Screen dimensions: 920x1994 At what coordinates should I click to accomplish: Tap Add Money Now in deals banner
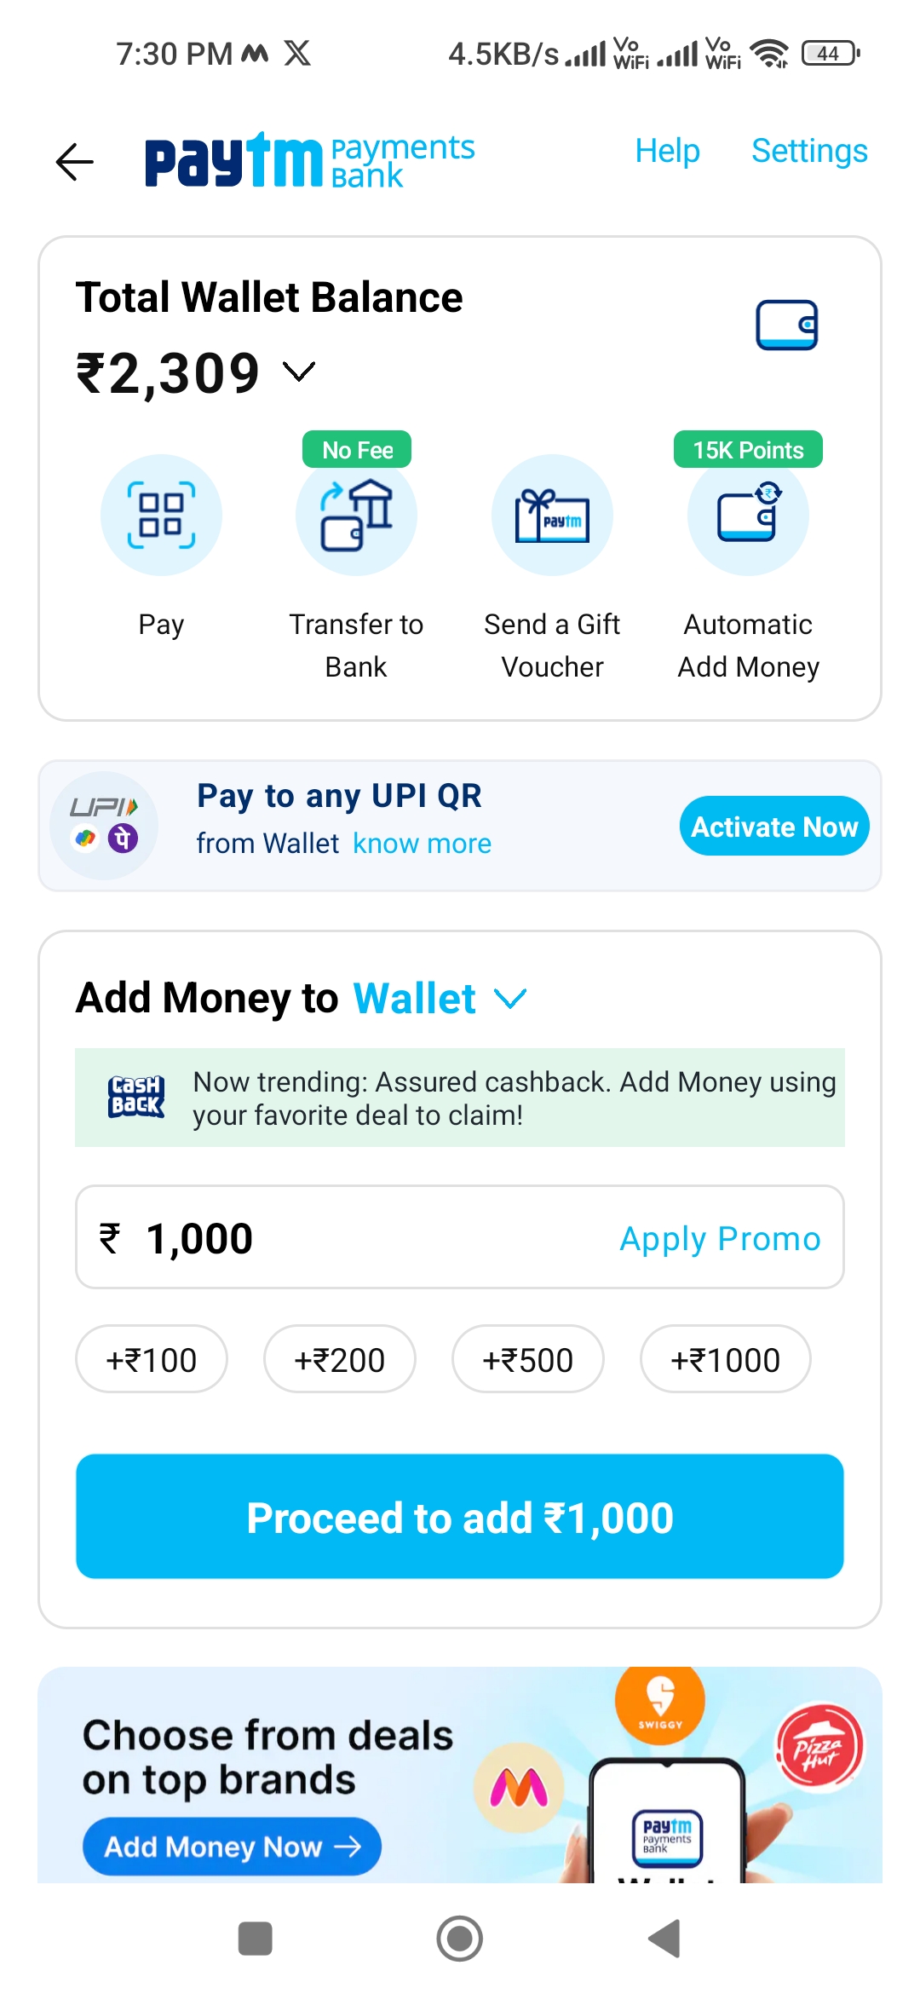click(232, 1846)
